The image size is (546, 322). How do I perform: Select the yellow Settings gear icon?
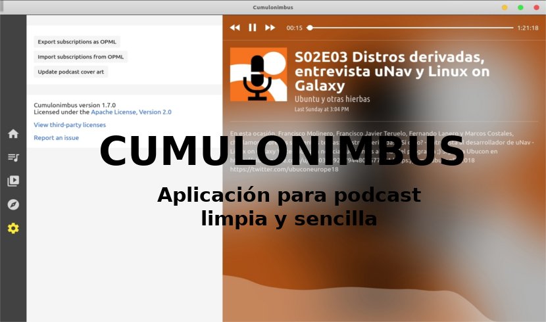[x=13, y=228]
